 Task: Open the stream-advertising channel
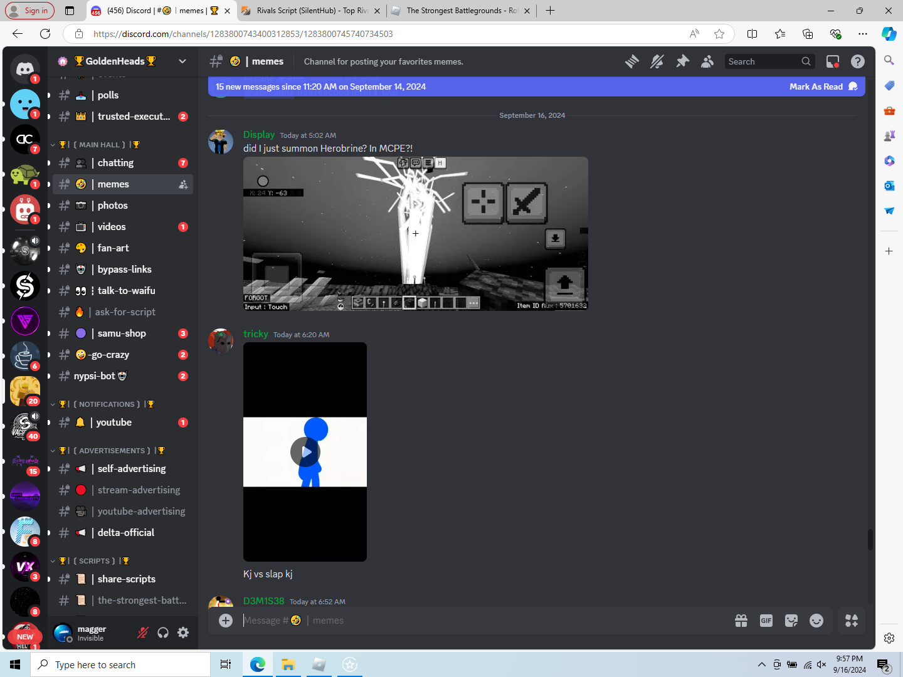pos(123,490)
